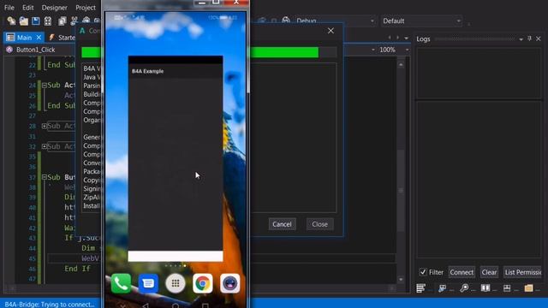
Task: Open the Project menu
Action: coord(86,8)
